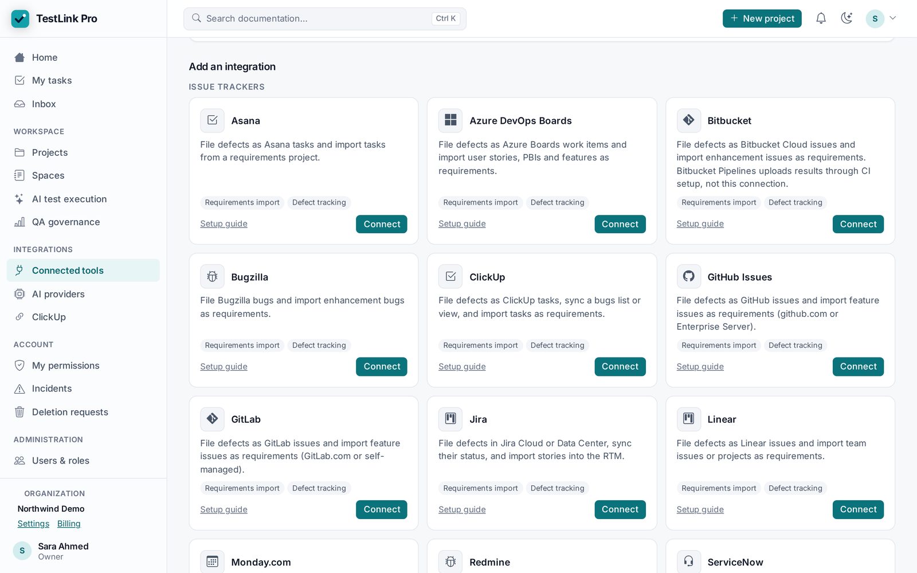This screenshot has height=573, width=917.
Task: Toggle dark mode with the moon icon
Action: 847,18
